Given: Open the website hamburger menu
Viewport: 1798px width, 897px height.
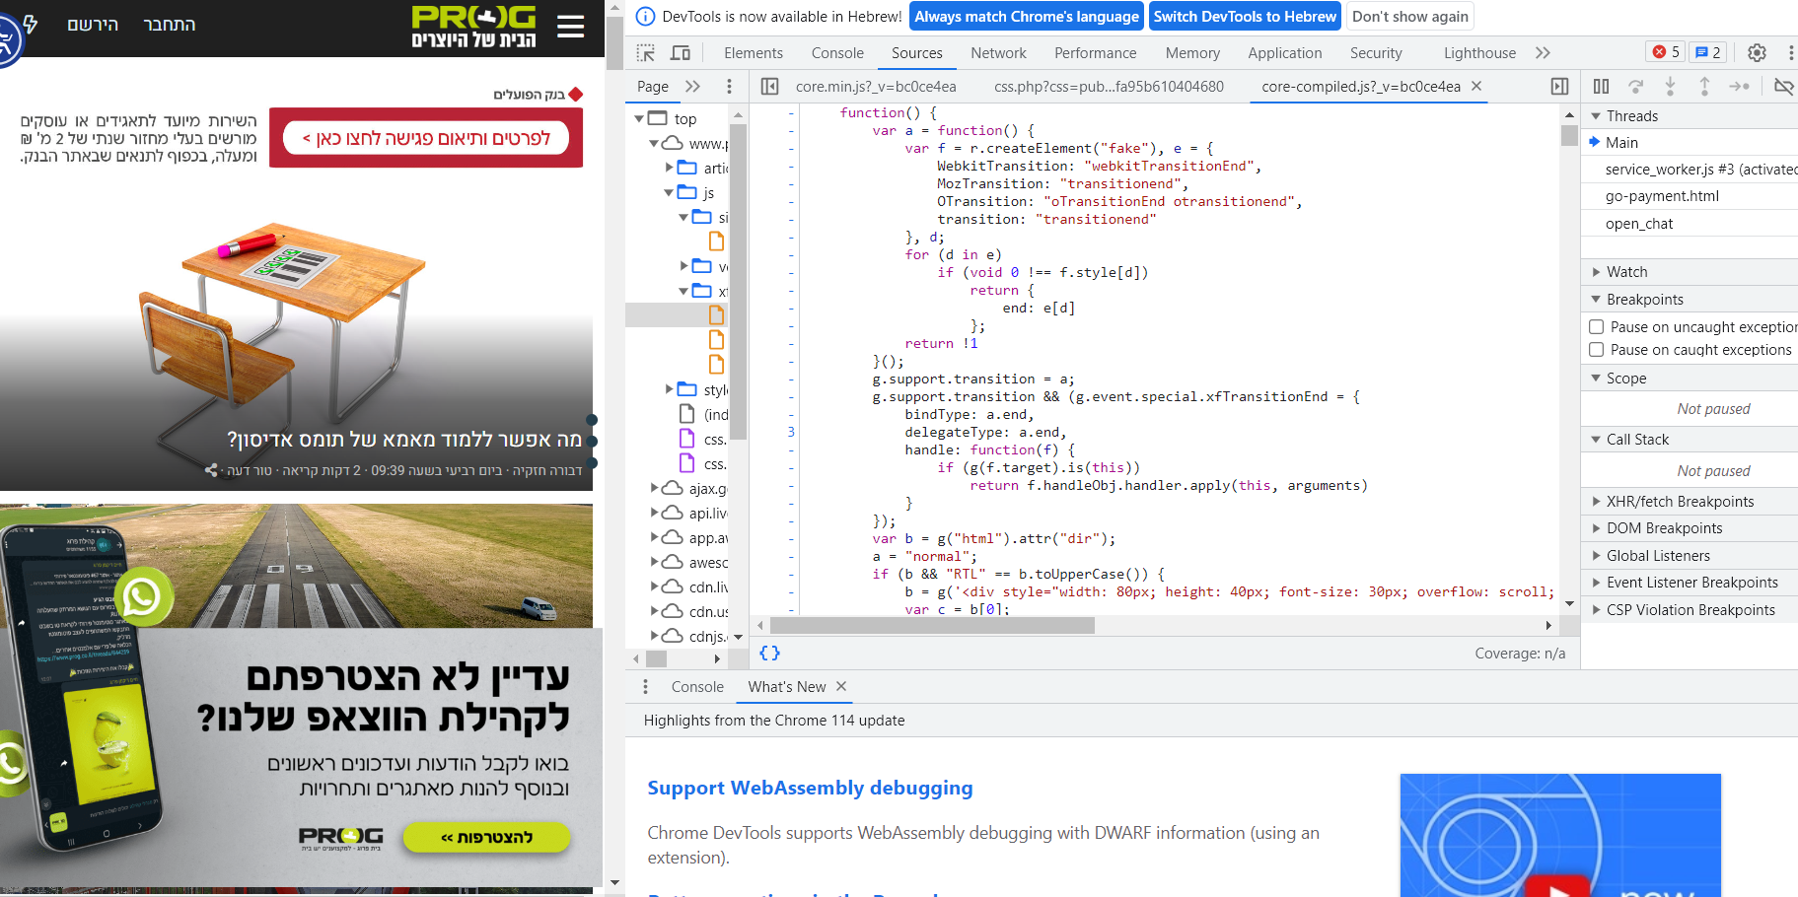Looking at the screenshot, I should pyautogui.click(x=570, y=27).
